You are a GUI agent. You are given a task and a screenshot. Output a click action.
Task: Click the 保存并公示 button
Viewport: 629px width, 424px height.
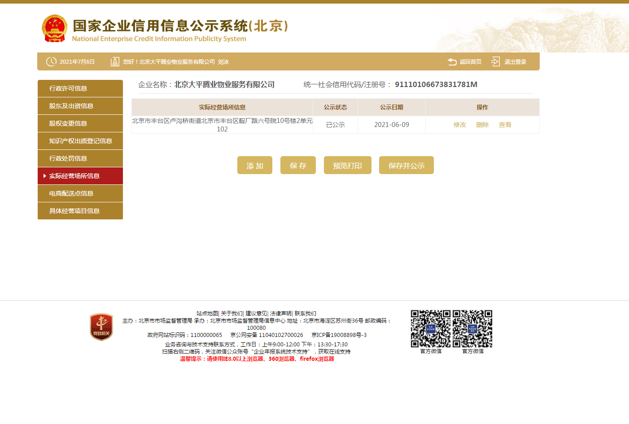406,165
